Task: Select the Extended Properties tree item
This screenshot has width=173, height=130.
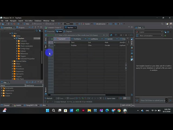Action: (x=27, y=59)
